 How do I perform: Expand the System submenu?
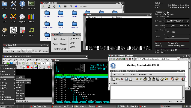tap(8, 86)
